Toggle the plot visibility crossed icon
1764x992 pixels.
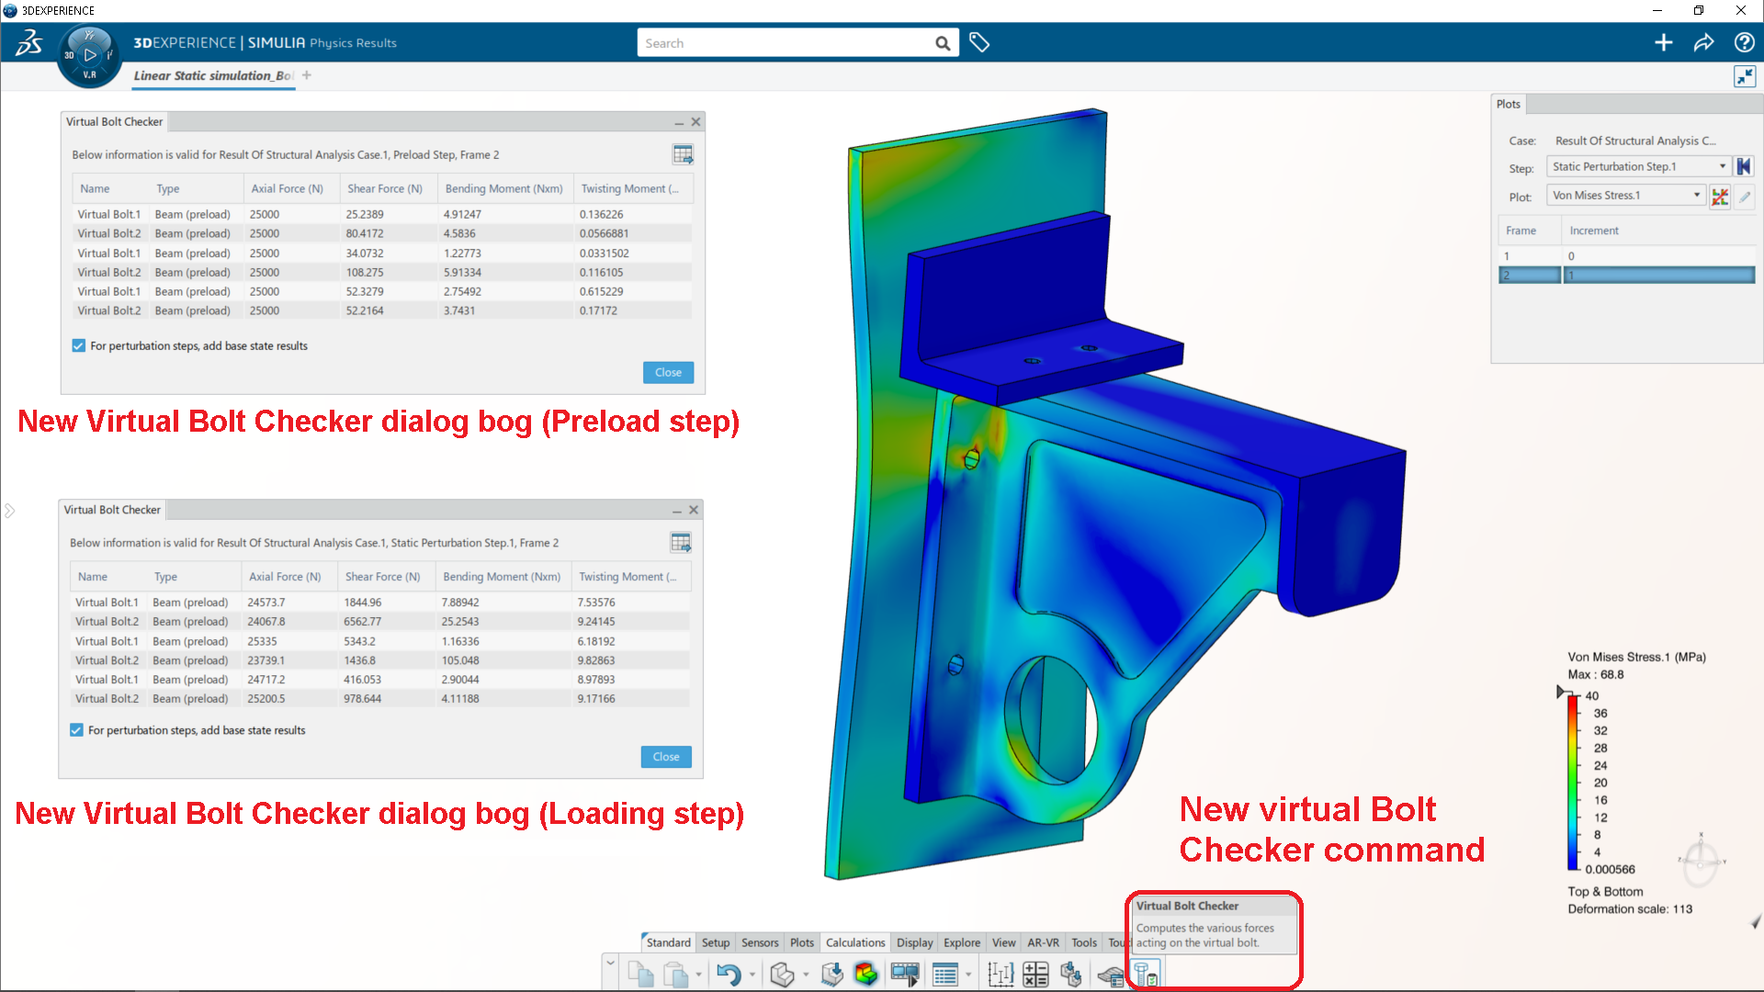(1720, 196)
